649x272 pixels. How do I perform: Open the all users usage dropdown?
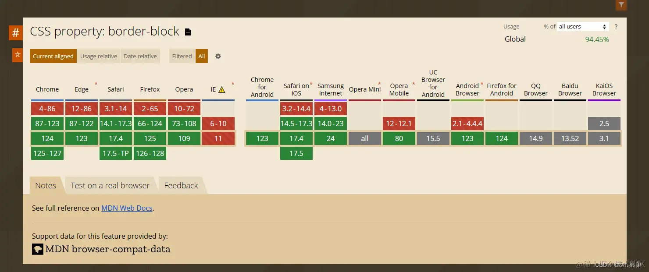click(x=583, y=27)
